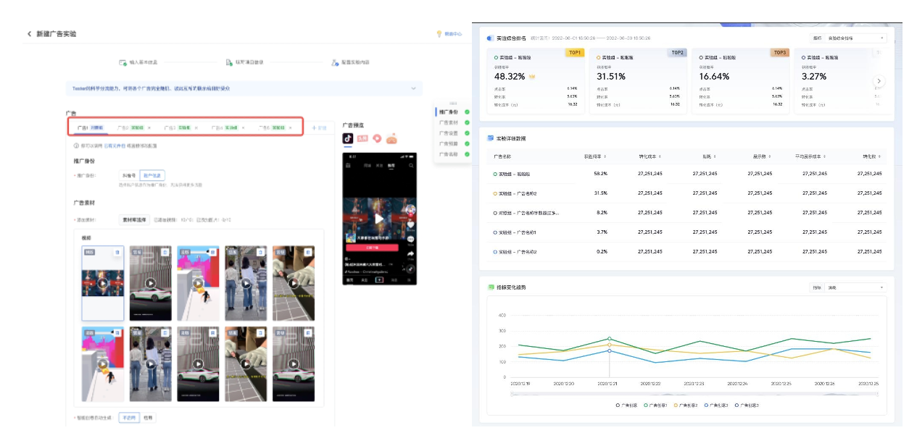The width and height of the screenshot is (917, 446).
Task: Open the help center lightbulb icon
Action: (439, 34)
